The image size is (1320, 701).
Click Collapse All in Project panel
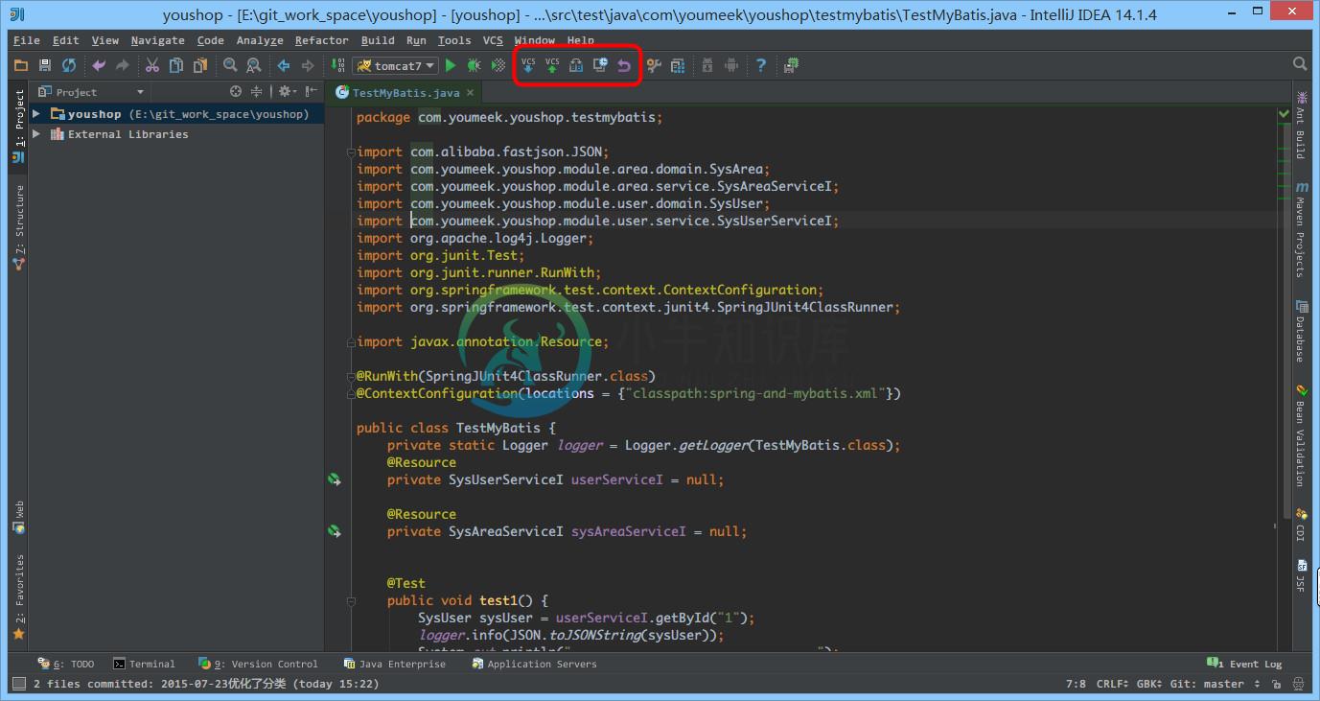(257, 92)
